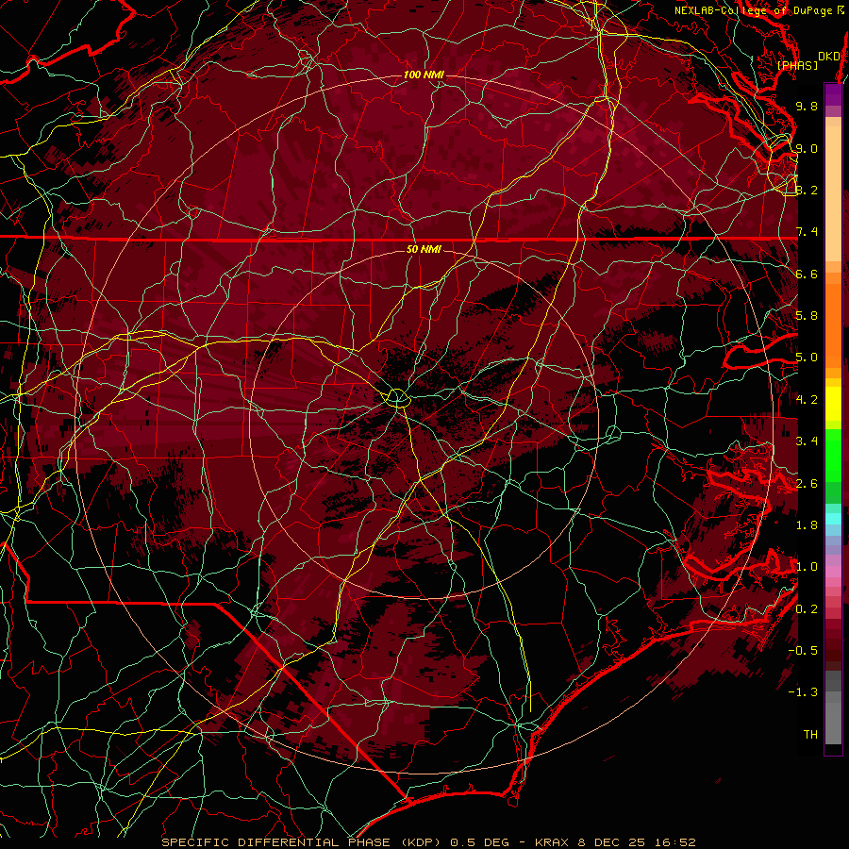Screen dimensions: 849x849
Task: Click the 4.2 value on the color scale
Action: pyautogui.click(x=807, y=400)
